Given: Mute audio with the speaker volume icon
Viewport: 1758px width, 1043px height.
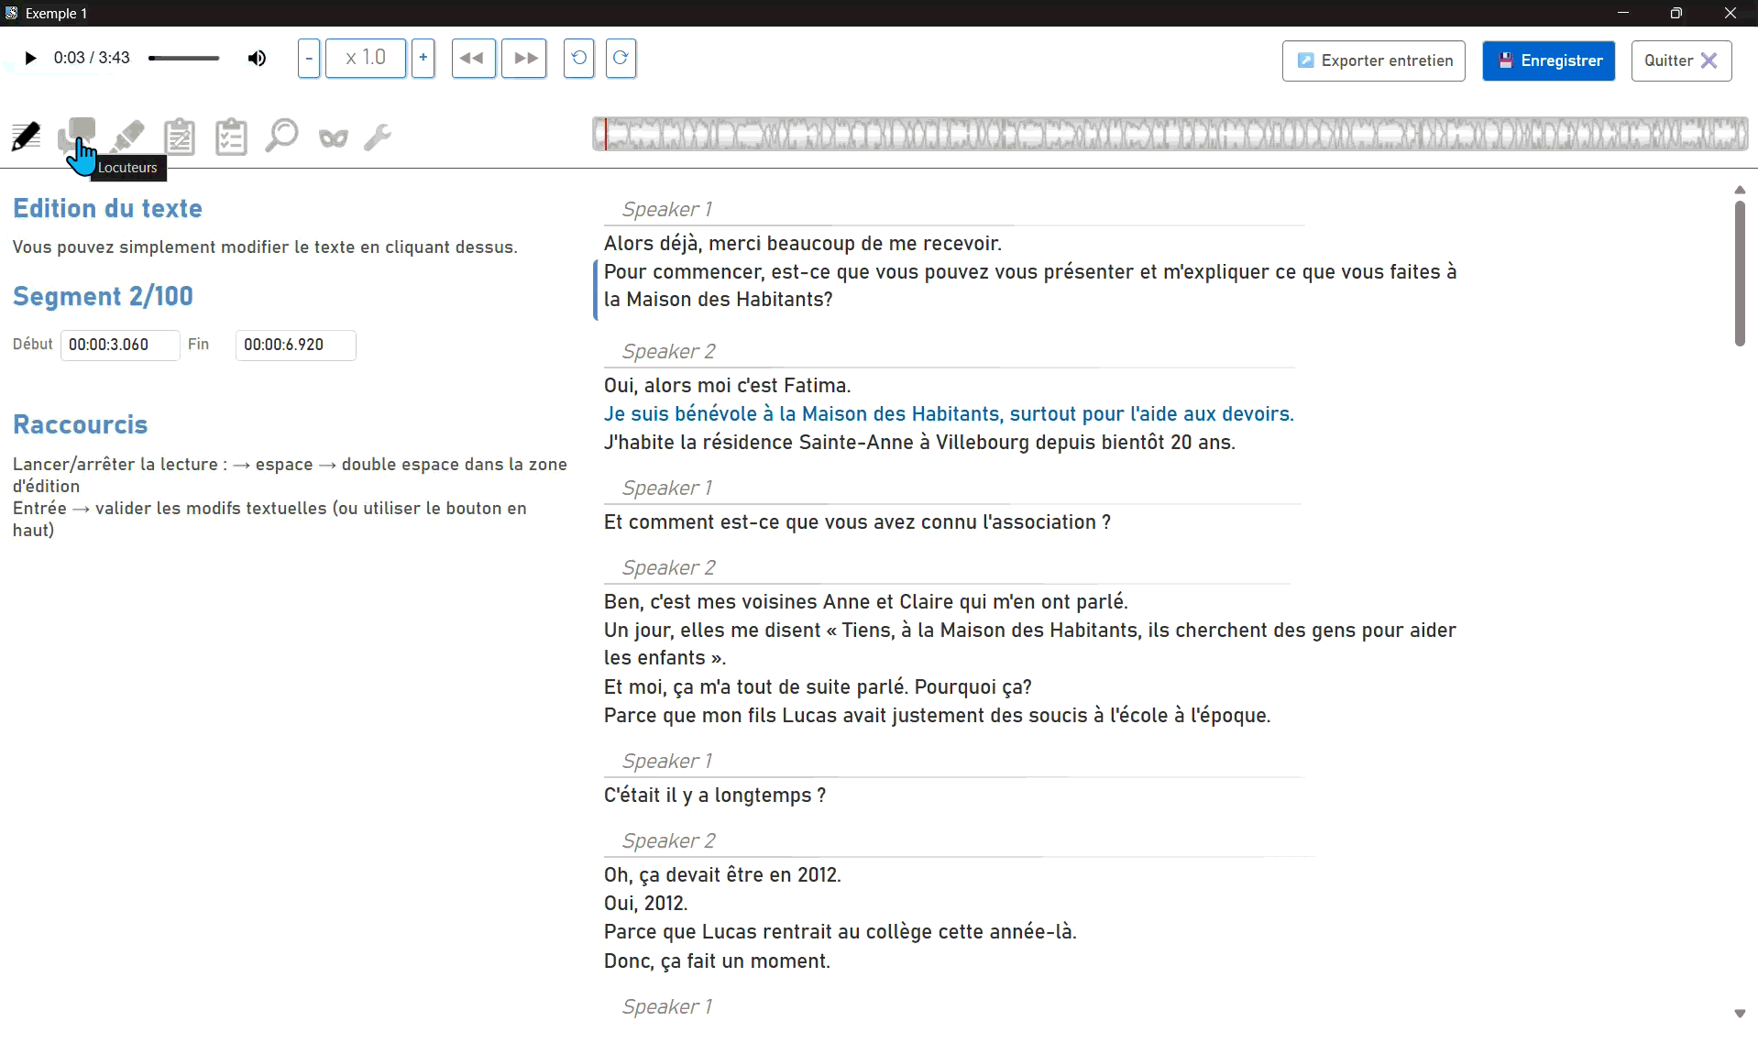Looking at the screenshot, I should [x=257, y=59].
